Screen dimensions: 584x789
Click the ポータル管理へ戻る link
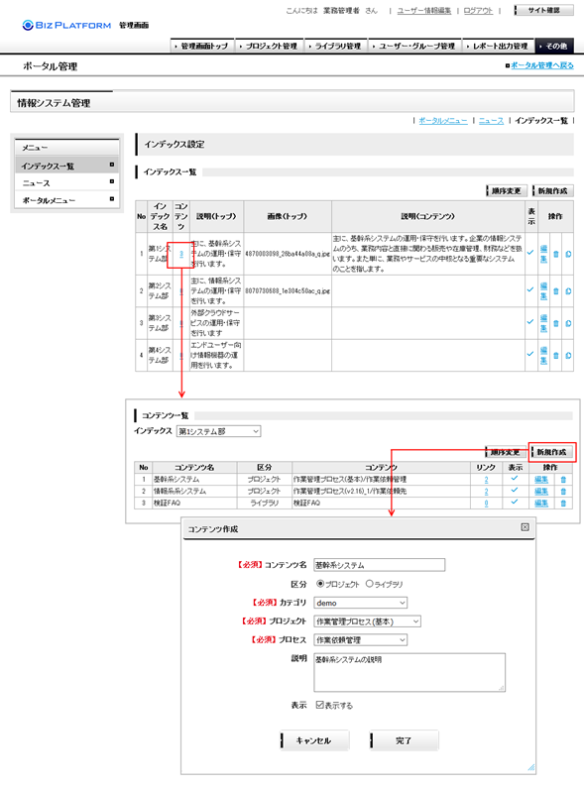542,65
